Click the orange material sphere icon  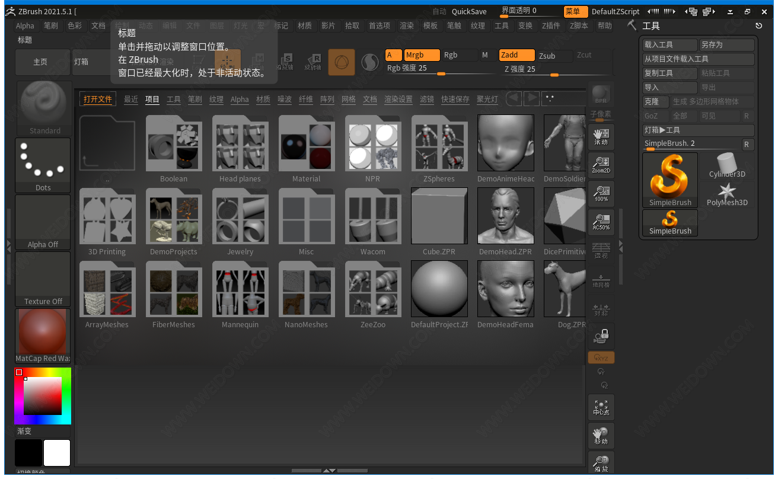click(342, 62)
